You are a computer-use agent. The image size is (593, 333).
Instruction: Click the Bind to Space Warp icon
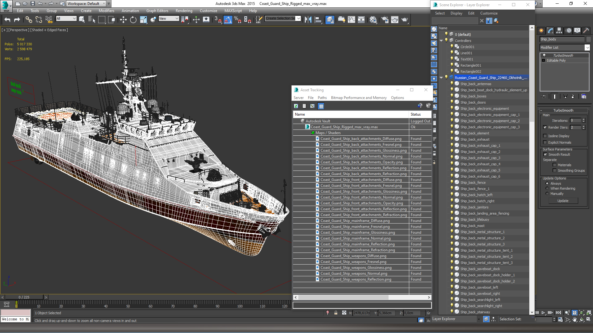[x=49, y=20]
